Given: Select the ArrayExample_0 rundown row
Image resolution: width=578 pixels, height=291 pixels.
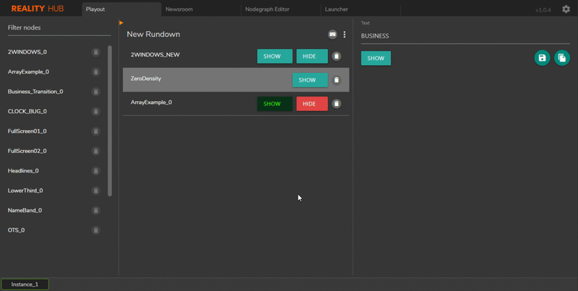Looking at the screenshot, I should point(236,104).
